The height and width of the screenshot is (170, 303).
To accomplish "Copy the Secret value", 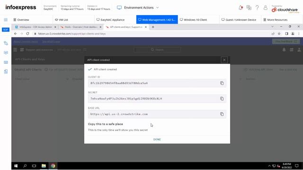I will click(x=222, y=99).
